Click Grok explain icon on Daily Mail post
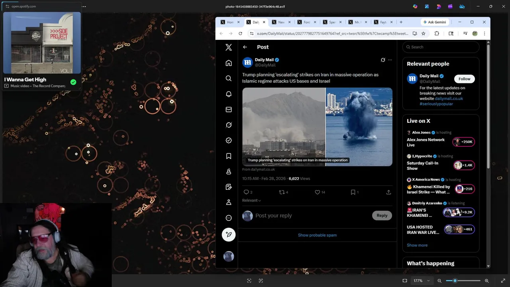Viewport: 510px width, 287px height. click(383, 60)
